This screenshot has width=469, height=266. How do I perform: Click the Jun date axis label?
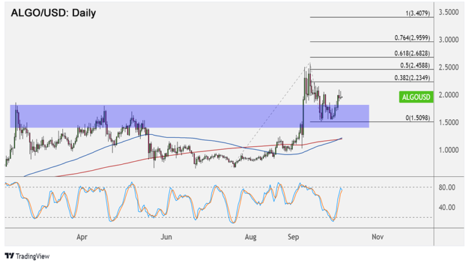click(166, 237)
